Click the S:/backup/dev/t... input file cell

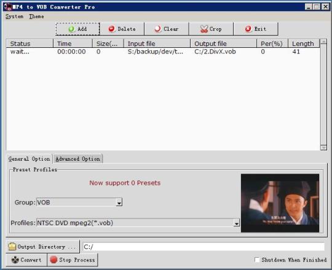click(155, 52)
